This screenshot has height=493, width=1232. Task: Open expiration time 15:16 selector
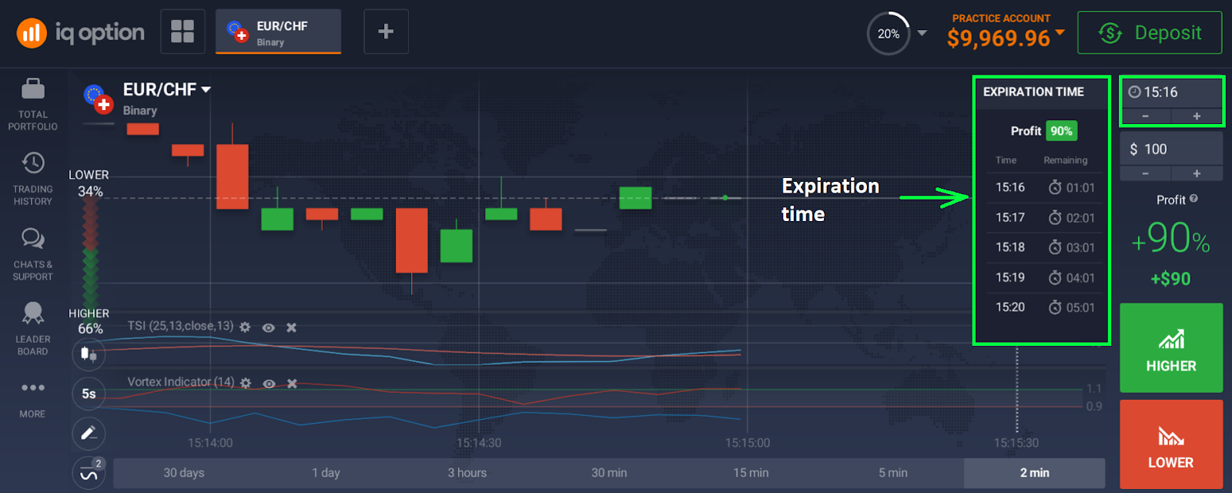pos(1170,92)
